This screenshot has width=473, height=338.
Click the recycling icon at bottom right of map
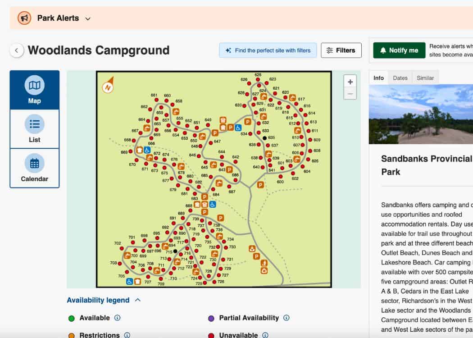point(264,270)
